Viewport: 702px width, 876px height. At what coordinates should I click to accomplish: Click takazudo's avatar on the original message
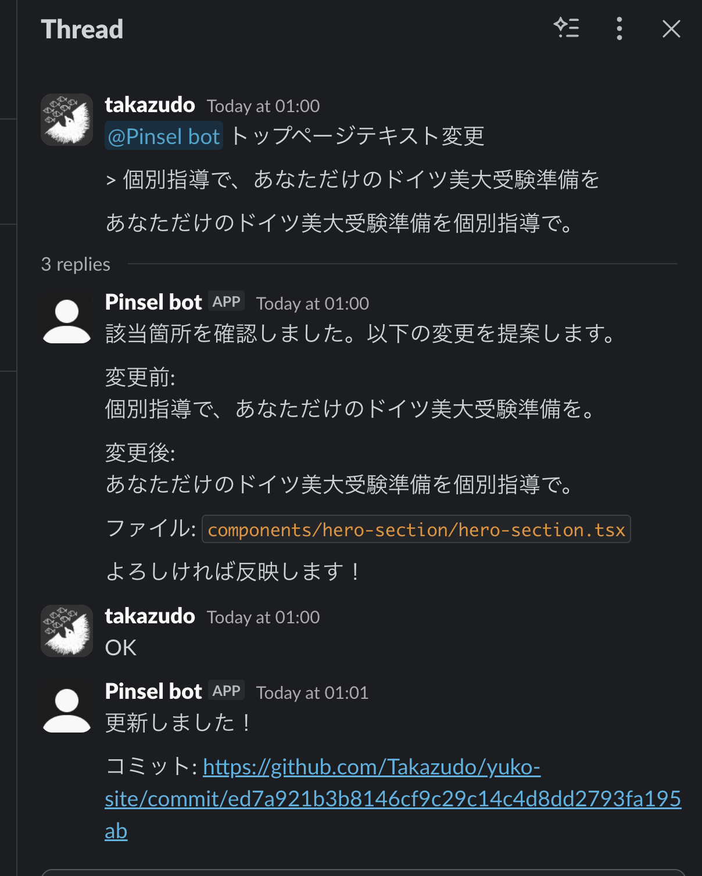pos(66,119)
